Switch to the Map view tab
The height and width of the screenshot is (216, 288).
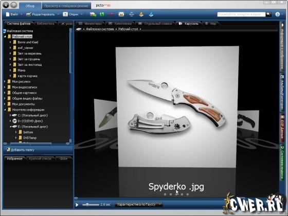point(211,24)
